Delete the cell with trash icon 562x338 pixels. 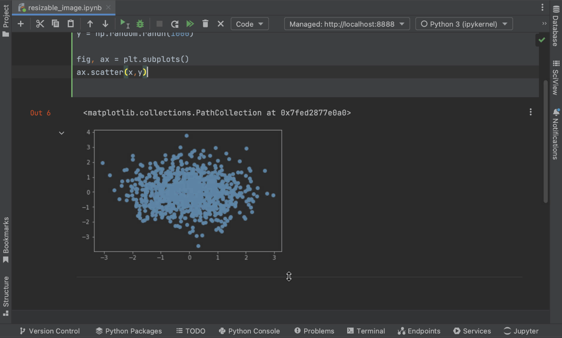(x=205, y=24)
